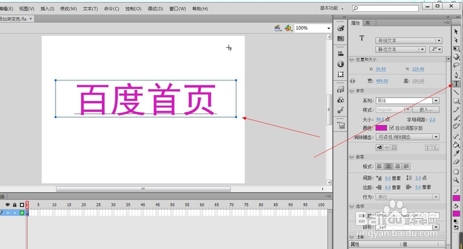Select the Zoom magnifier tool

456,180
